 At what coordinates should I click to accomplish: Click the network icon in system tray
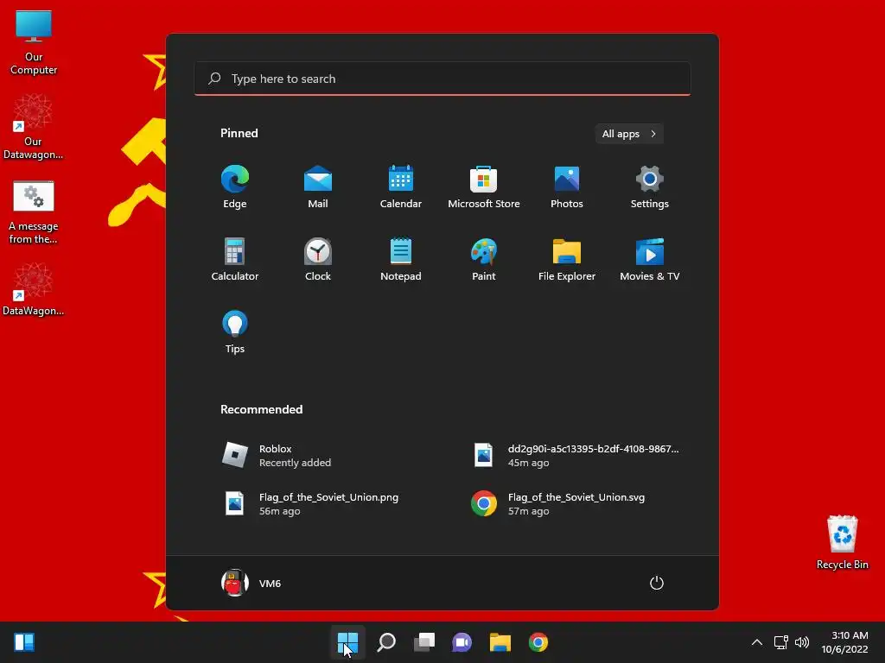781,642
